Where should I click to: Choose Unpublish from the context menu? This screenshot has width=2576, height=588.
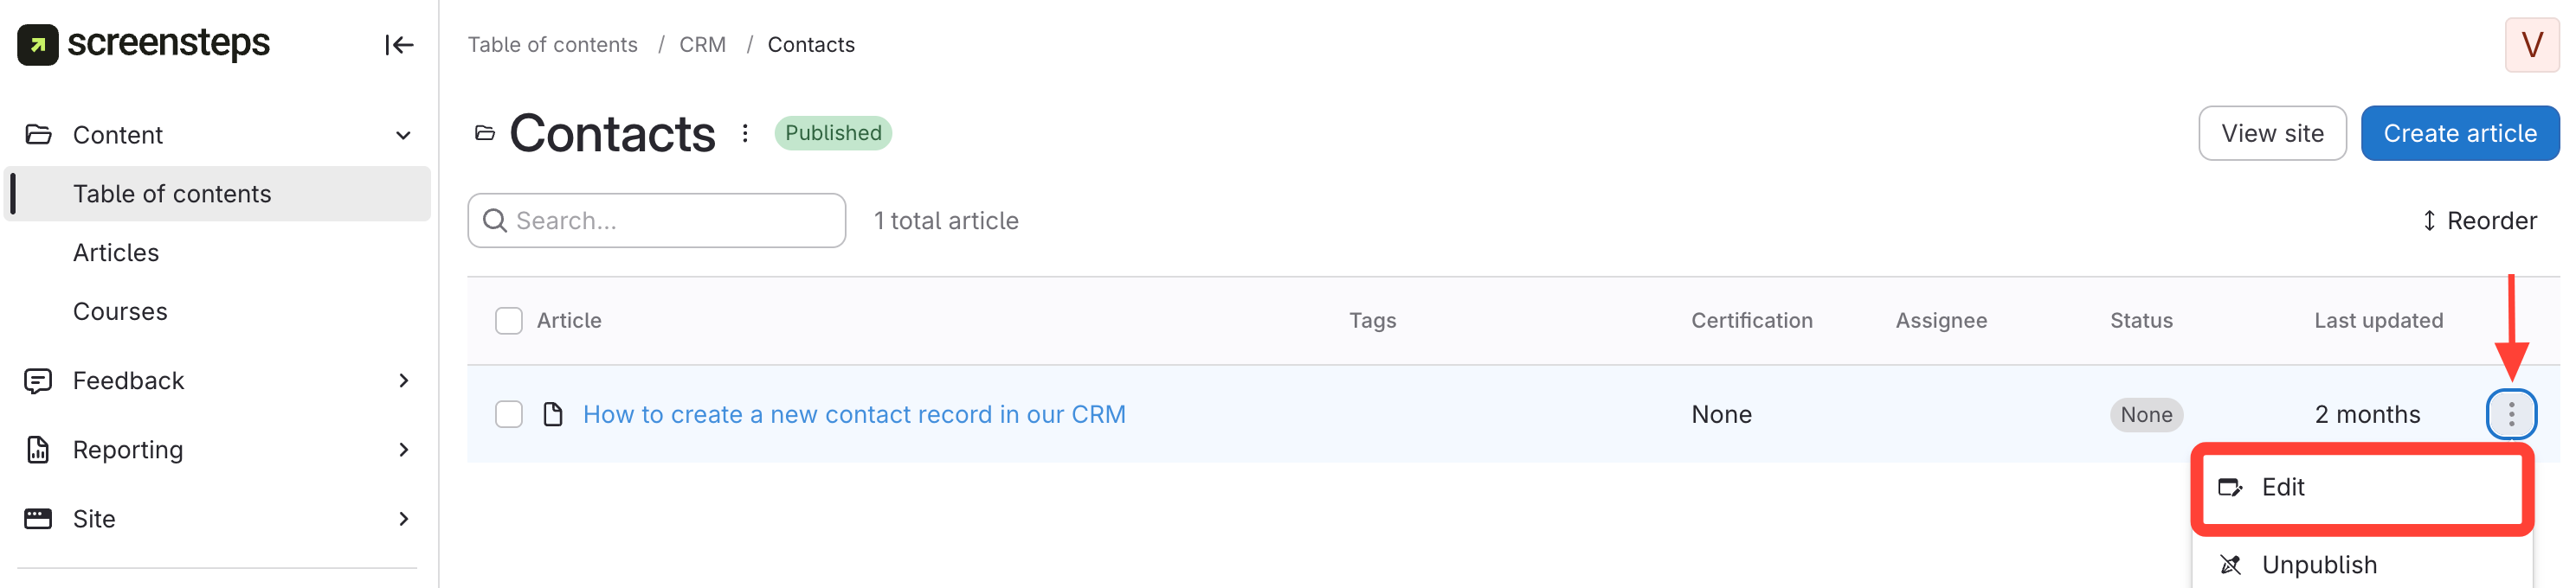[x=2318, y=565]
